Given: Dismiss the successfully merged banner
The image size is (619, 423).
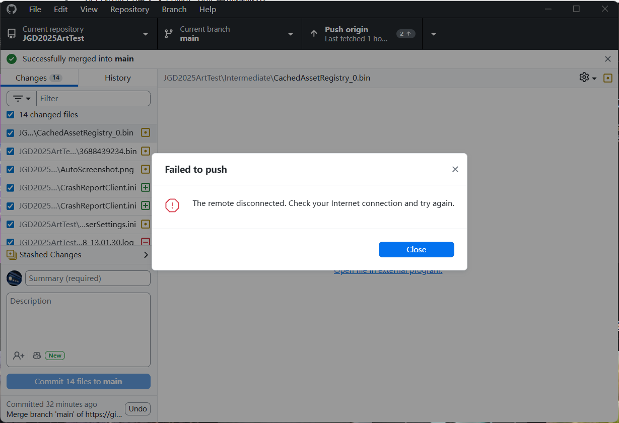Looking at the screenshot, I should pyautogui.click(x=607, y=59).
